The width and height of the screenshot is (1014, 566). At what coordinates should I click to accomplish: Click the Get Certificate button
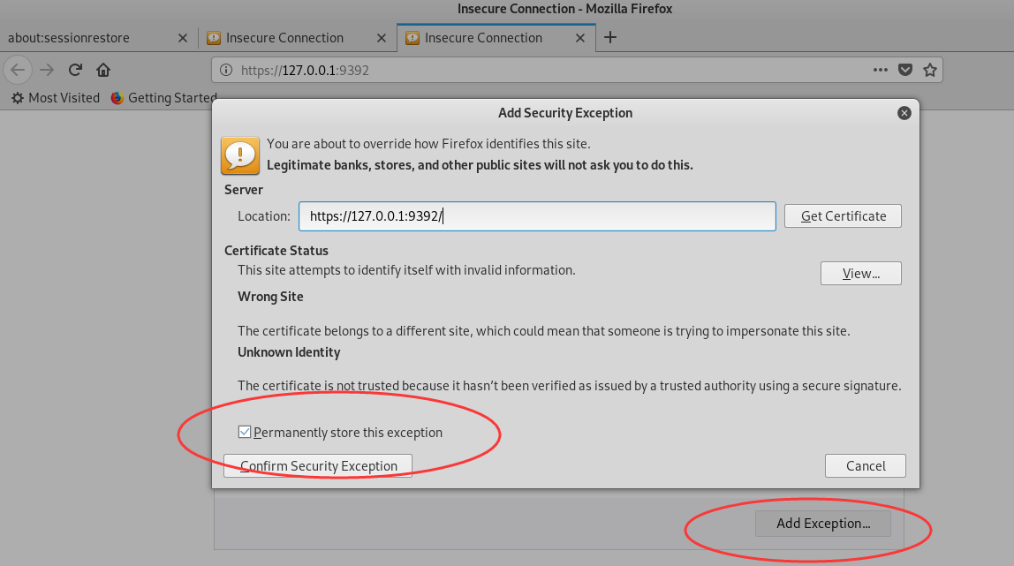[x=843, y=215]
